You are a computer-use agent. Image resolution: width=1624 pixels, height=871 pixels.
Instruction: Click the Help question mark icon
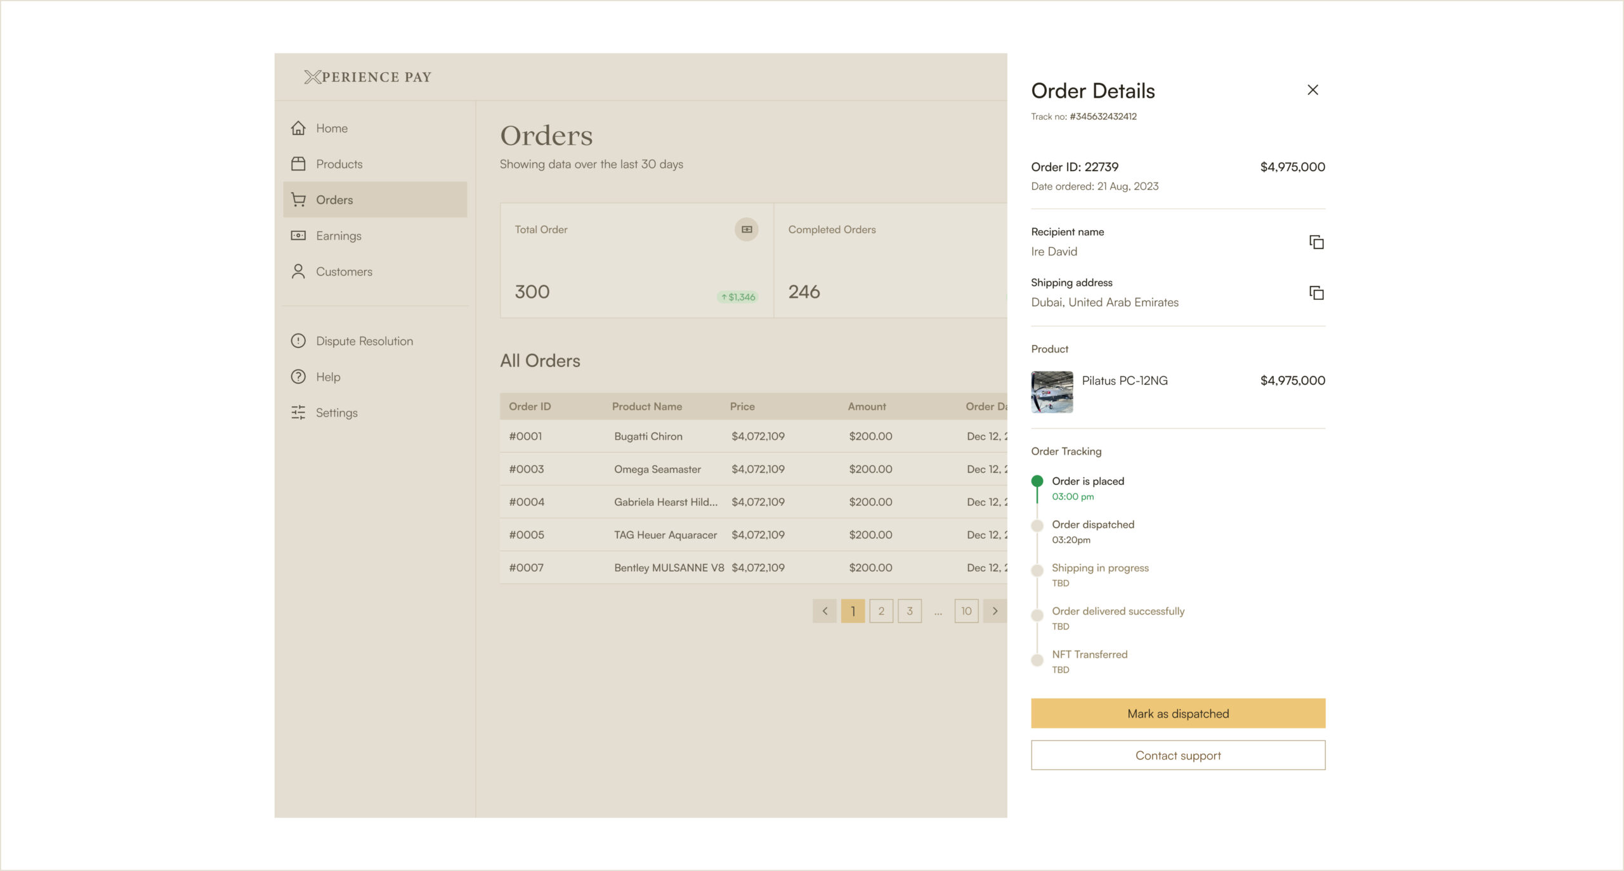[x=298, y=377]
